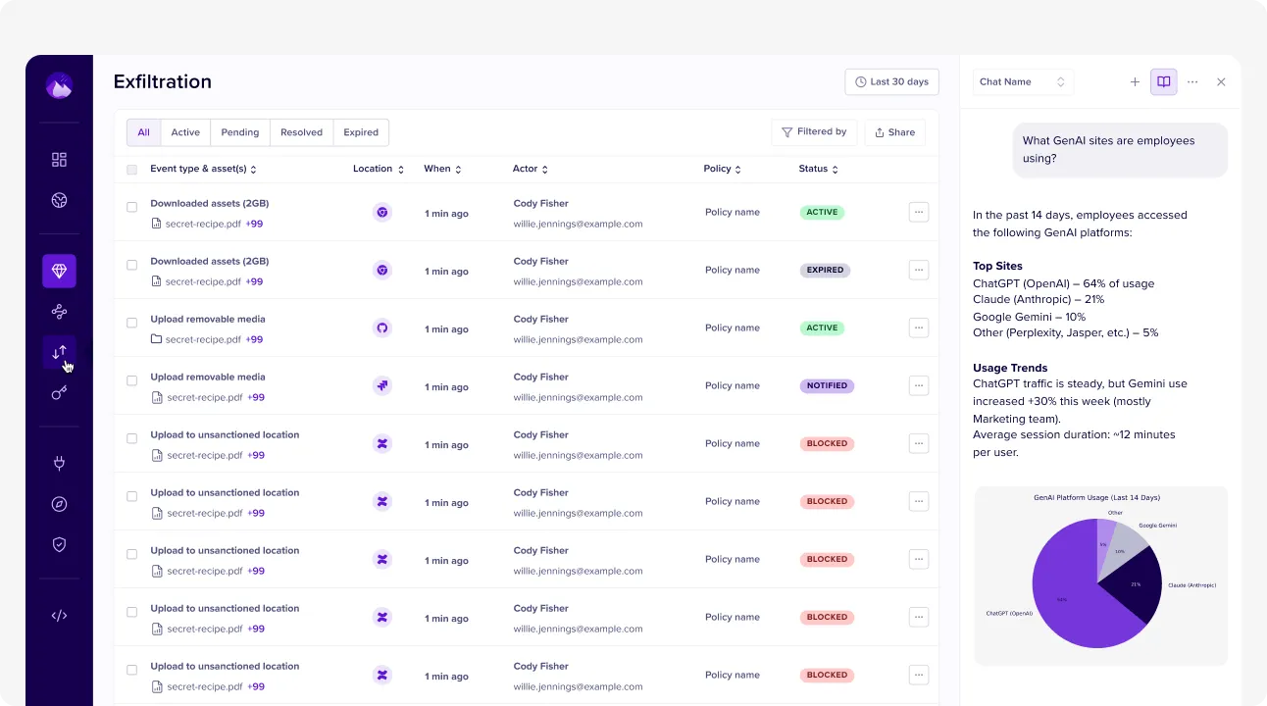The image size is (1267, 706).
Task: Click the diamond icon in the sidebar
Action: pos(59,271)
